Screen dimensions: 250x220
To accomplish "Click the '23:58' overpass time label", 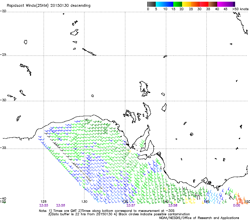I will pos(173,205).
